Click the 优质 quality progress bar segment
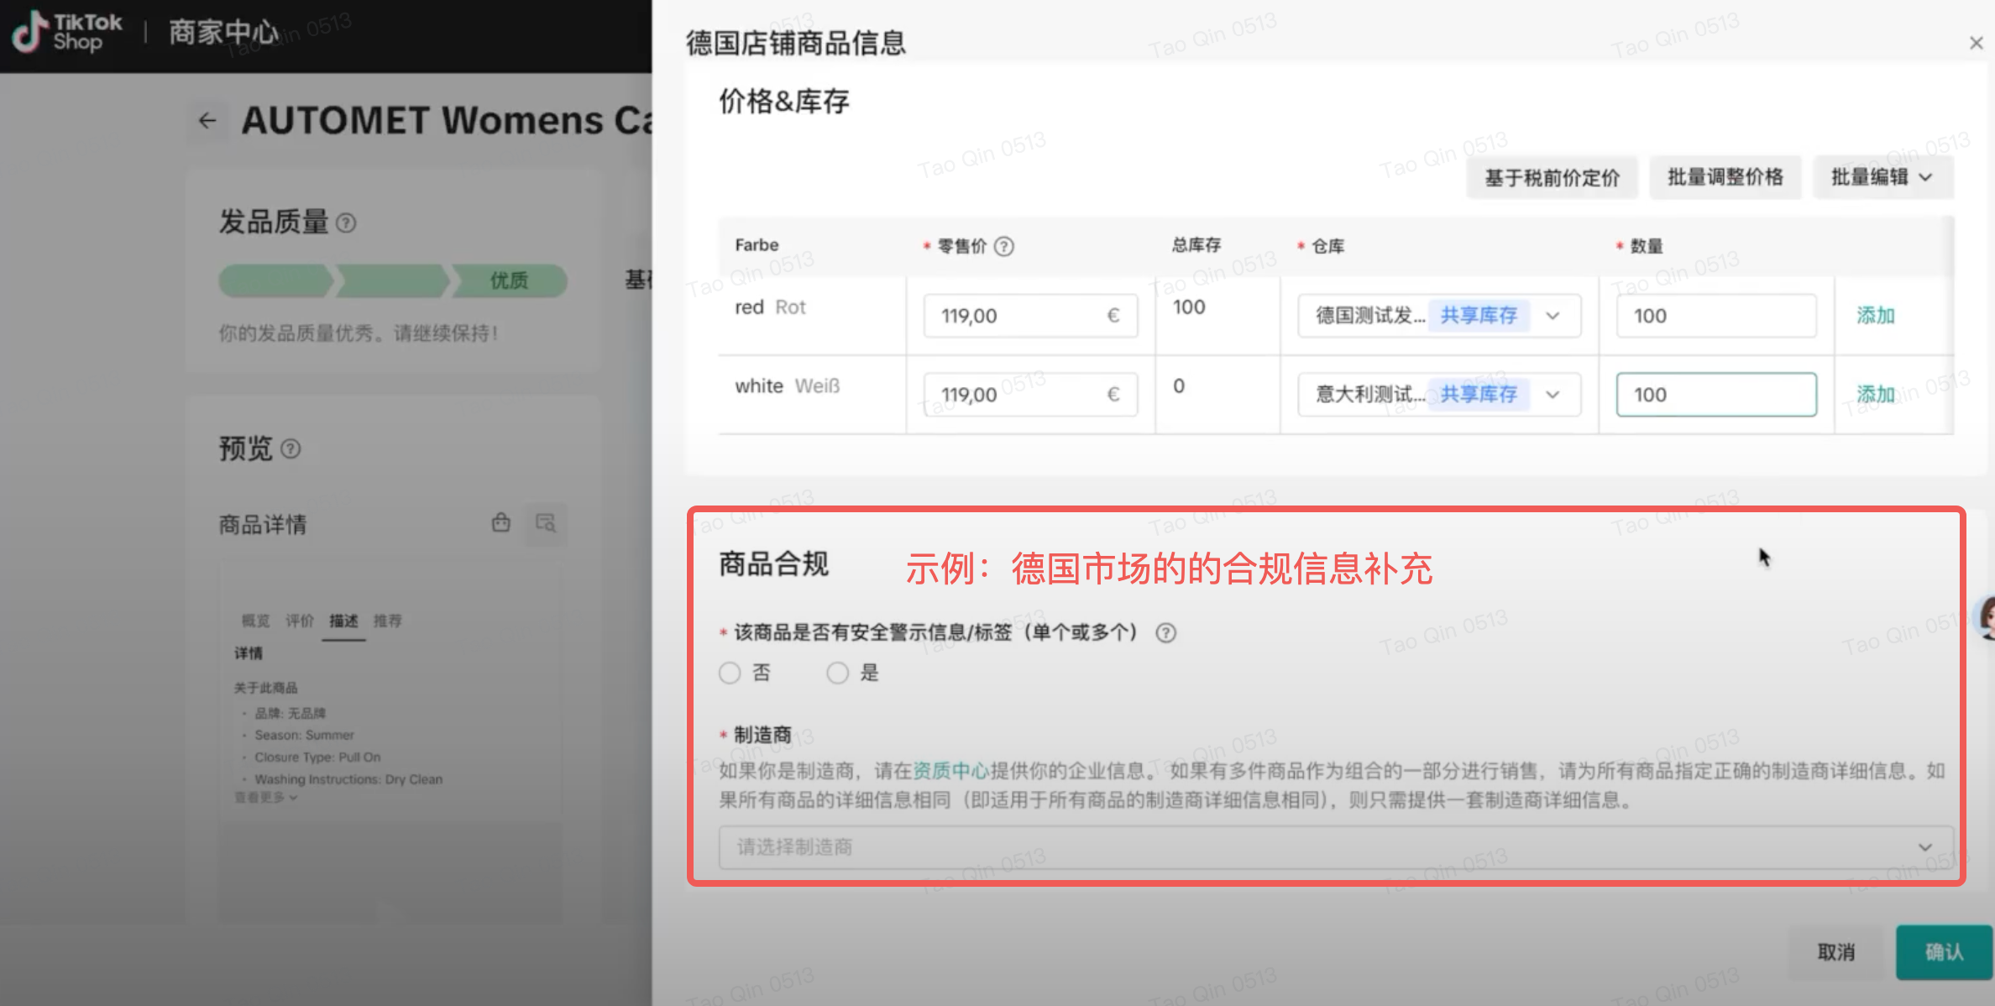1995x1006 pixels. (x=509, y=280)
